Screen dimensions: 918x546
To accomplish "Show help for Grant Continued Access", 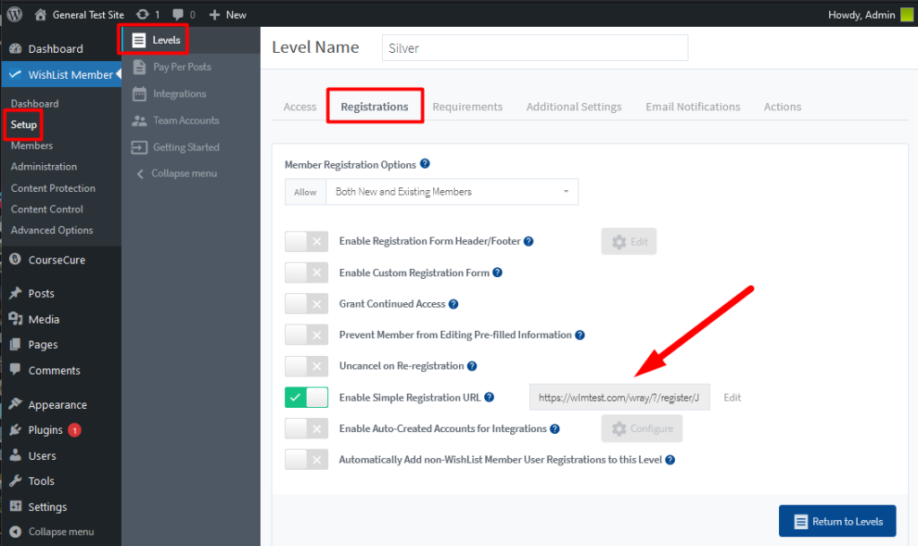I will pos(453,304).
